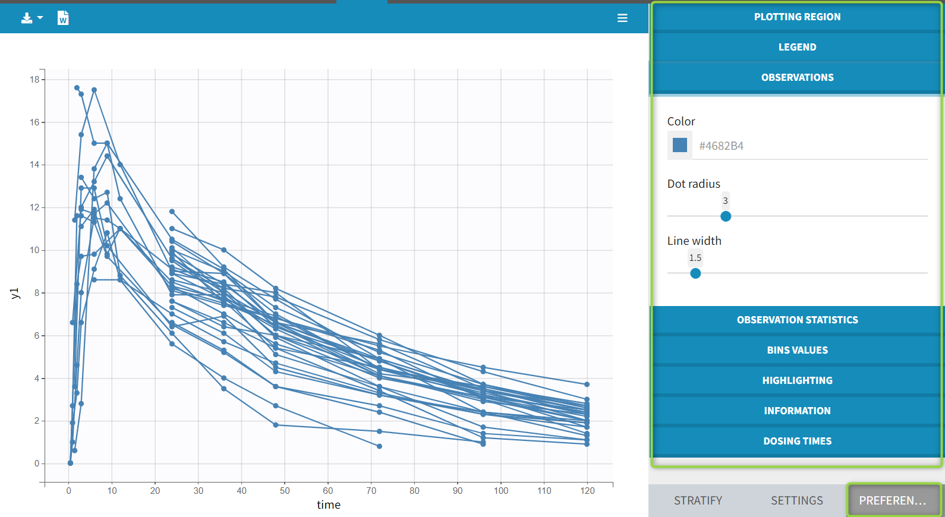Click the Dot radius slider handle
The height and width of the screenshot is (517, 945).
(x=726, y=216)
